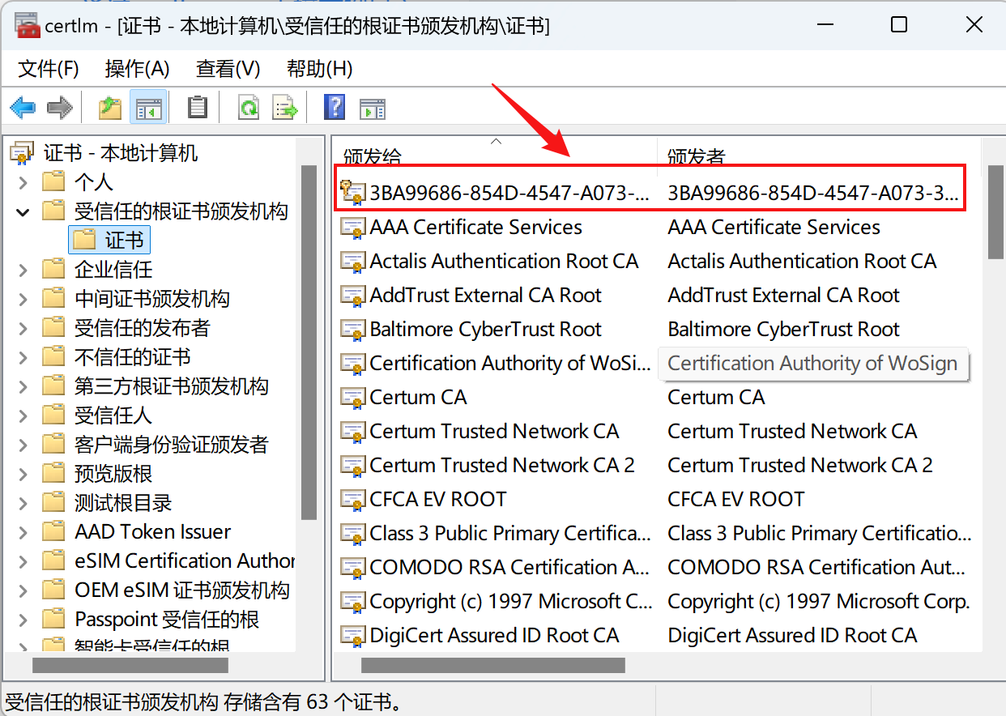Collapse the 受信任的根证书颁发机构 node
Viewport: 1006px width, 716px height.
23,211
